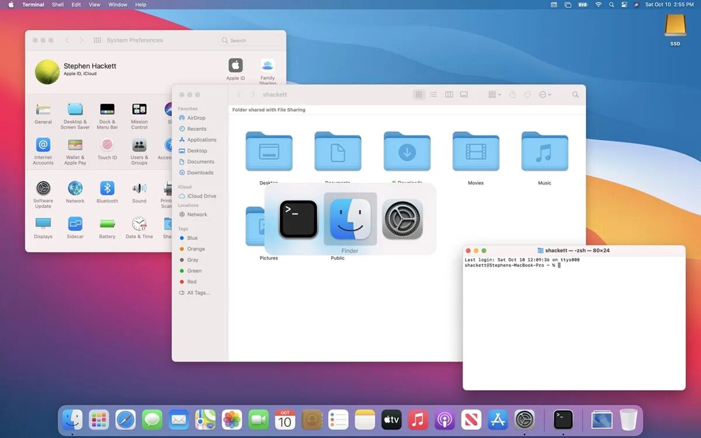
Task: Open Desktop & Screen Saver preferences
Action: pos(75,116)
